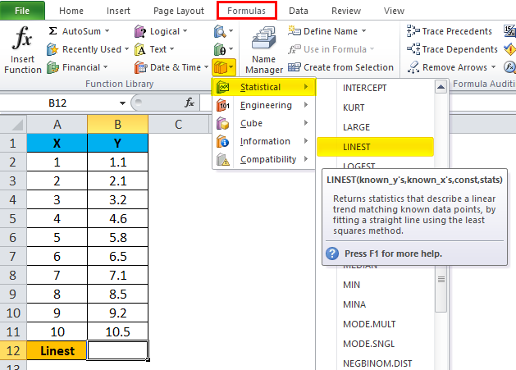Image resolution: width=516 pixels, height=370 pixels.
Task: Expand Date & Time dropdown arrow
Action: (207, 67)
